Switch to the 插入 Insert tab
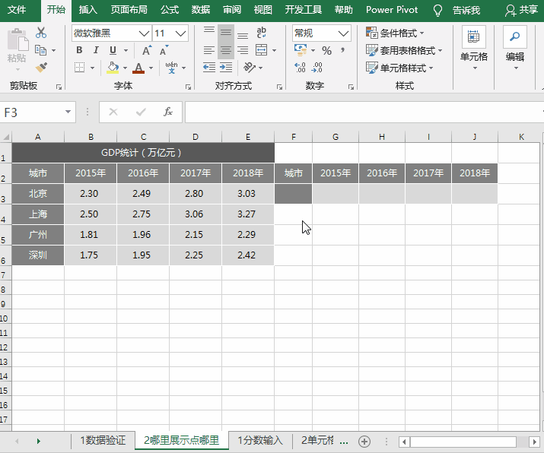544x453 pixels. click(87, 10)
